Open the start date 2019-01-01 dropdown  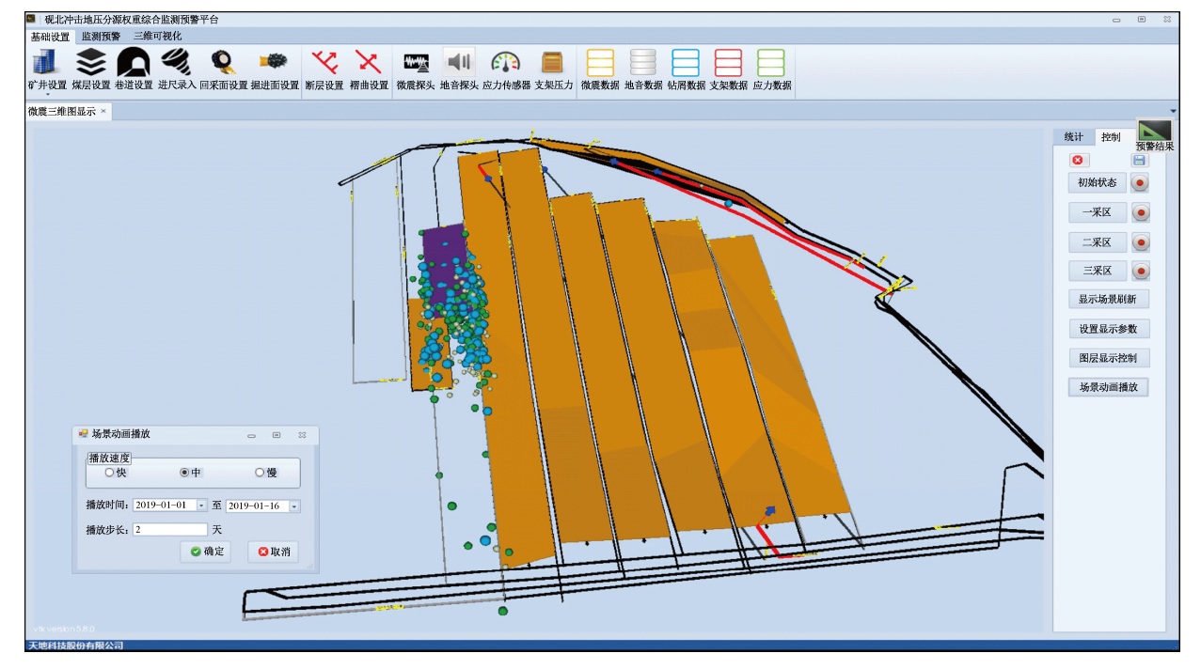(x=201, y=506)
